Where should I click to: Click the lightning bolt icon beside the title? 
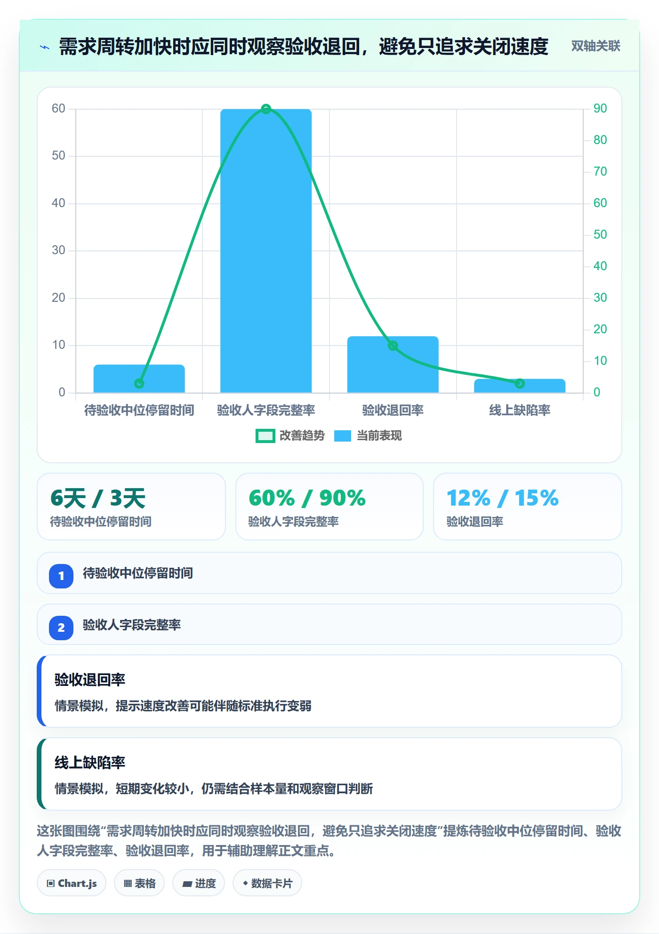(x=45, y=47)
